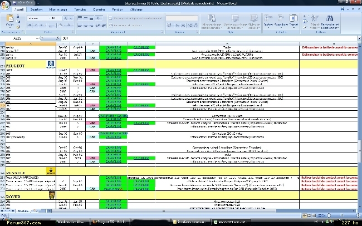The width and height of the screenshot is (362, 226).
Task: Open Trier et filtrer options
Action: (x=315, y=22)
